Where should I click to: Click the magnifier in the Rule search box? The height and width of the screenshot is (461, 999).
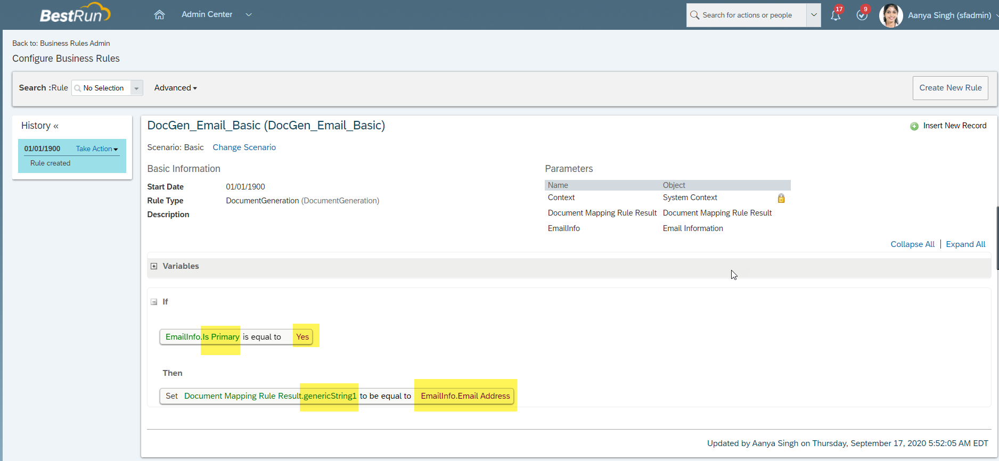pos(78,88)
